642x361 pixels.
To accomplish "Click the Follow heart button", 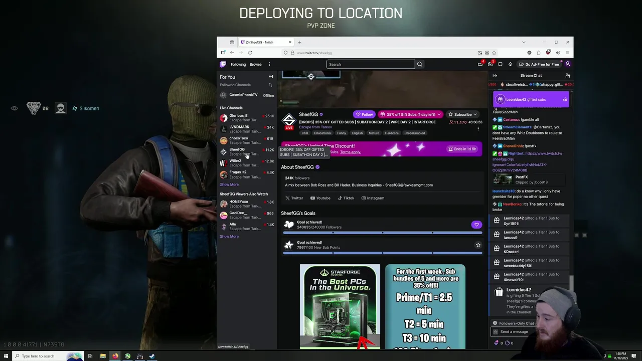I will tap(364, 114).
